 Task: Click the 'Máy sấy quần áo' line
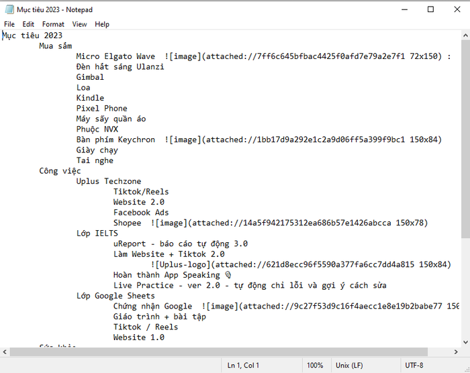click(x=111, y=119)
